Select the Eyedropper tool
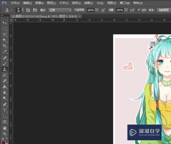The image size is (171, 144). [5, 52]
